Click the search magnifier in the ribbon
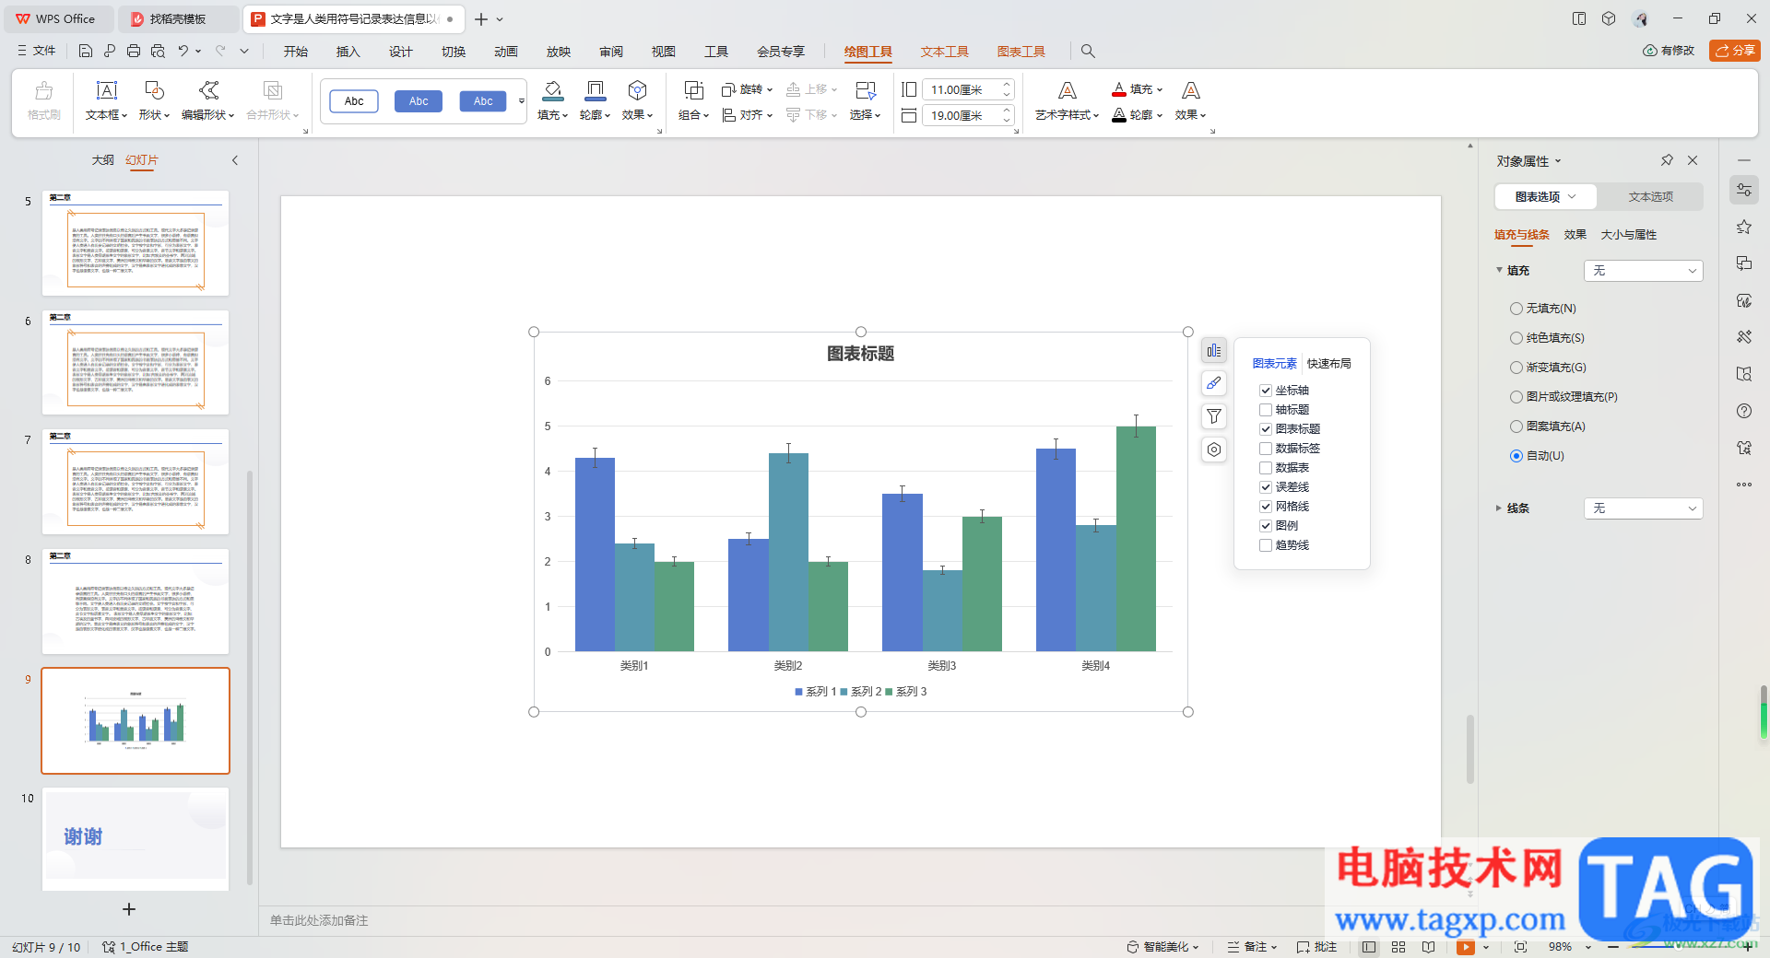The image size is (1770, 958). (x=1088, y=52)
